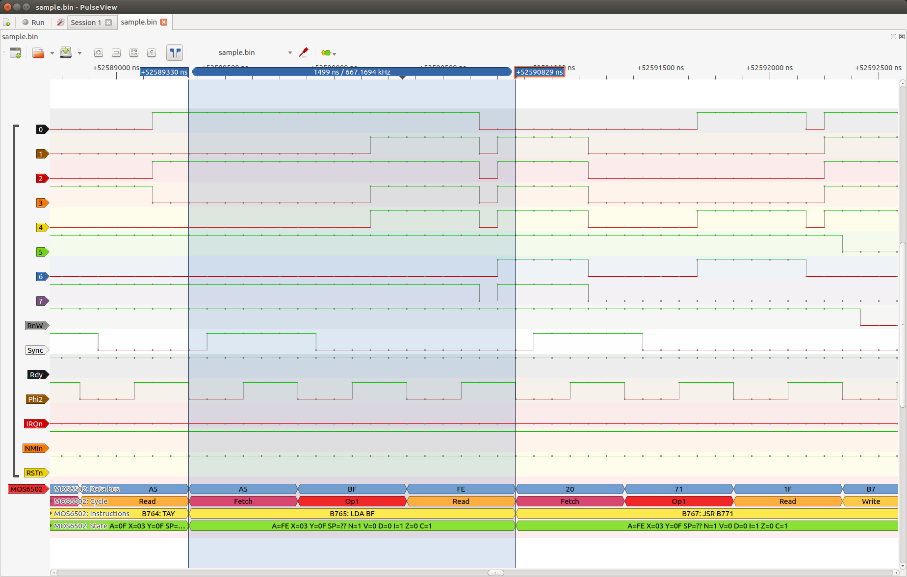This screenshot has height=577, width=907.
Task: Open the add protocol decoder menu
Action: 328,52
